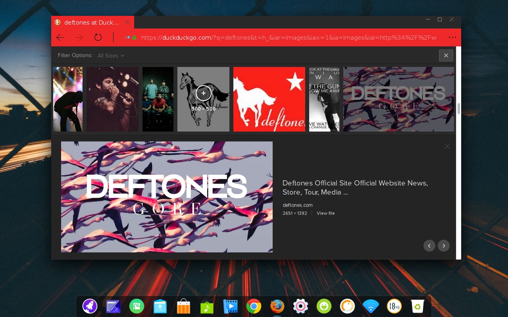Select the 'deftones at Duck...' browser tab
Viewport: 508px width, 317px height.
[92, 22]
